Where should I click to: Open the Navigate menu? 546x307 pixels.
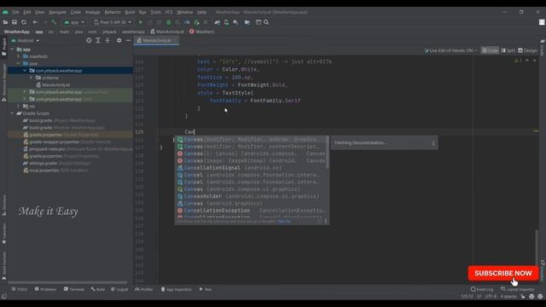(57, 12)
